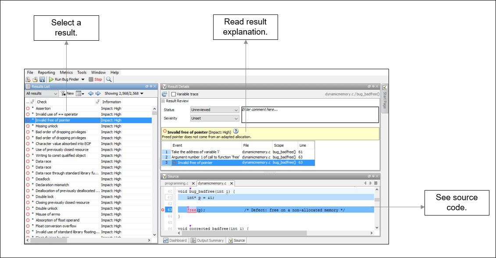Viewport: 496px width, 258px height.
Task: Click the Check column header
Action: pos(42,102)
